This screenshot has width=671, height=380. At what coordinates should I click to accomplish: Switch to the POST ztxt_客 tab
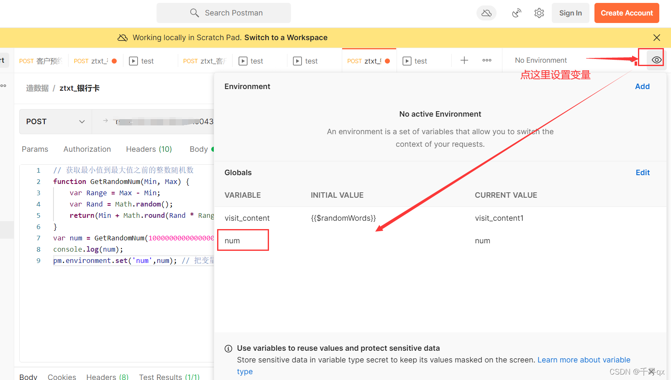pyautogui.click(x=205, y=61)
